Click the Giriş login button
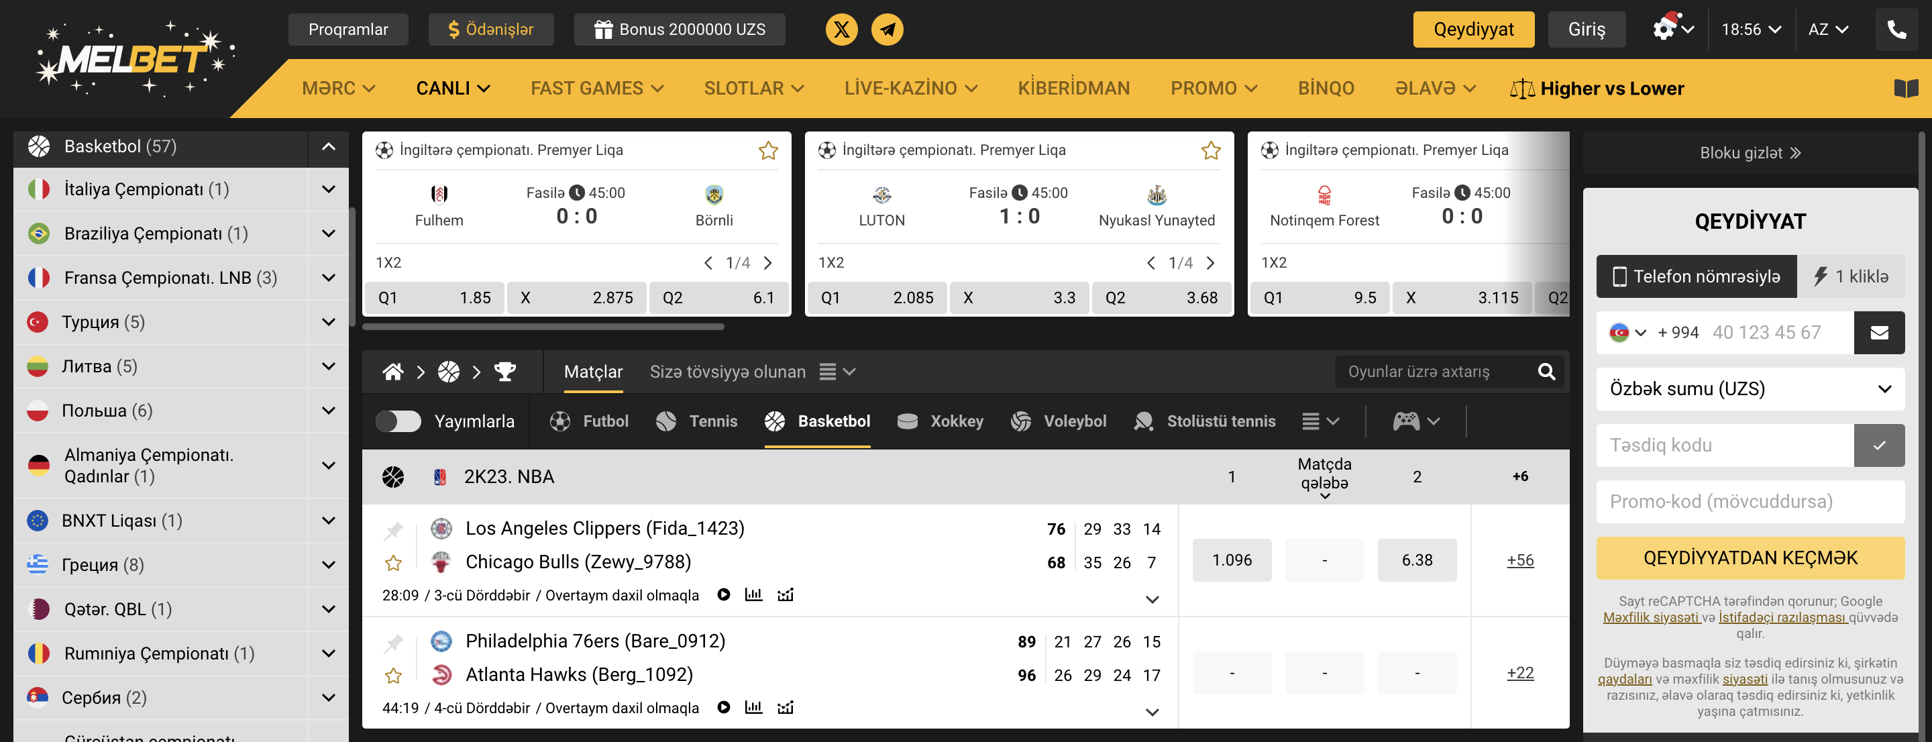The image size is (1932, 742). coord(1587,30)
